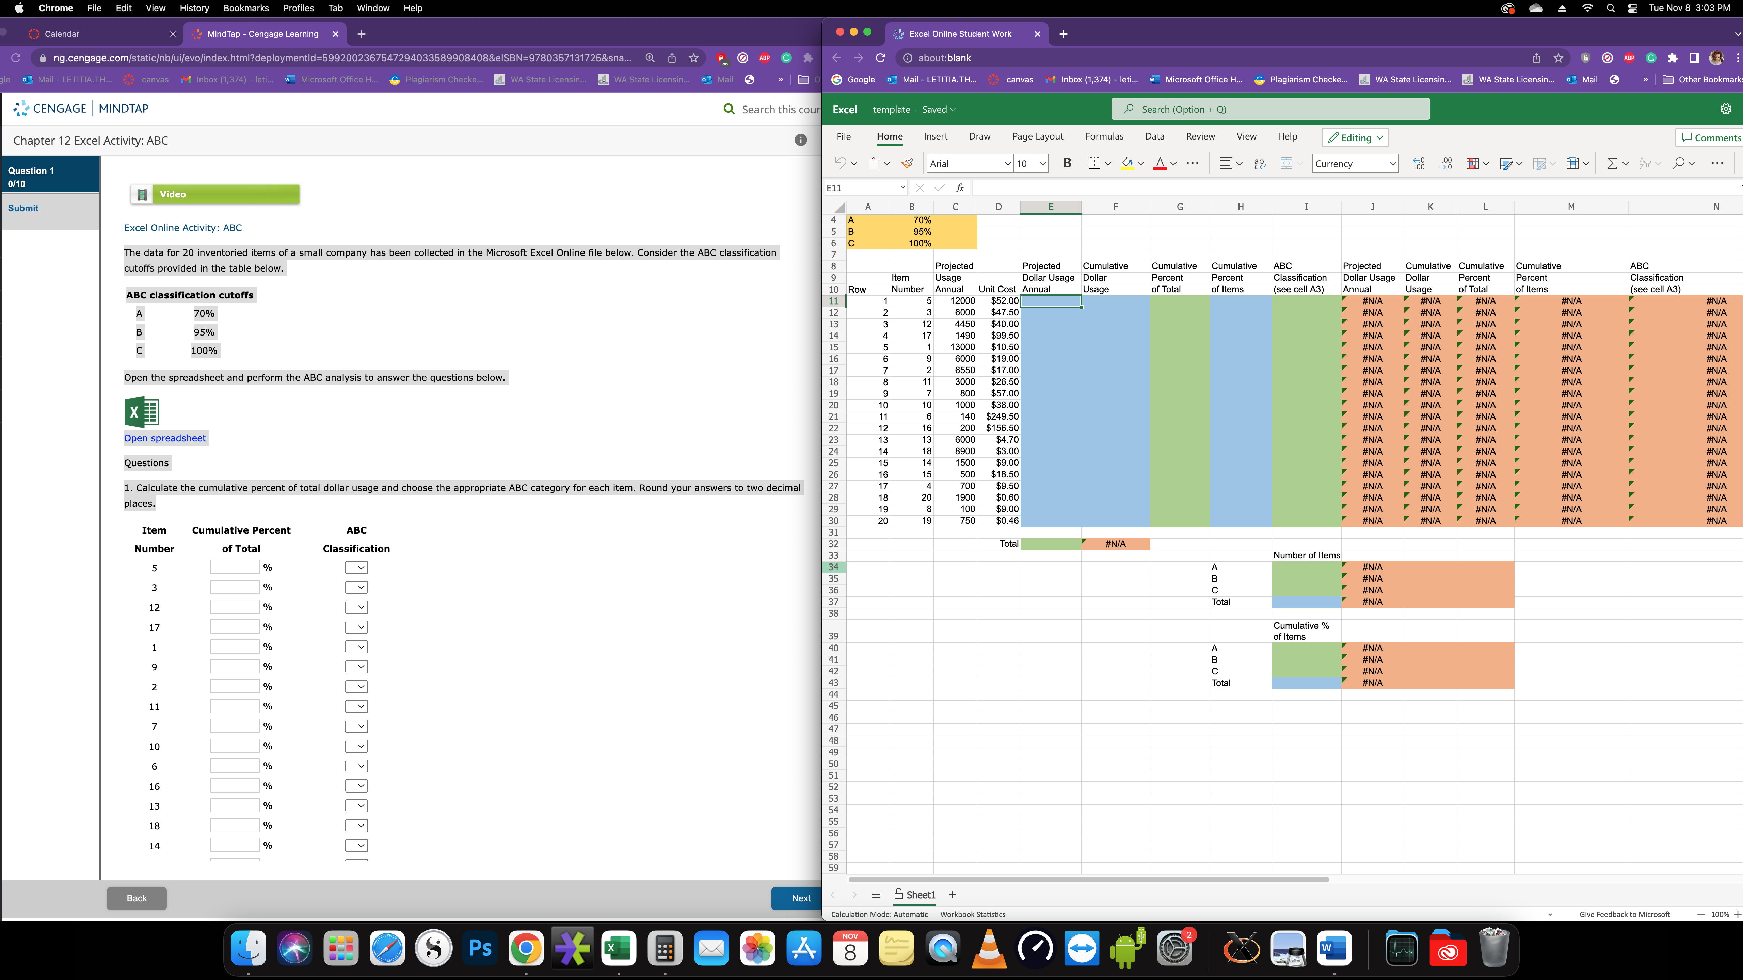This screenshot has height=980, width=1743.
Task: Select the Format Painter brush icon
Action: coord(907,163)
